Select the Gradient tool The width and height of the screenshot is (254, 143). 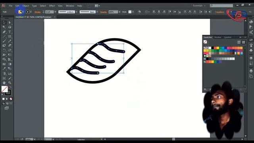coord(10,64)
